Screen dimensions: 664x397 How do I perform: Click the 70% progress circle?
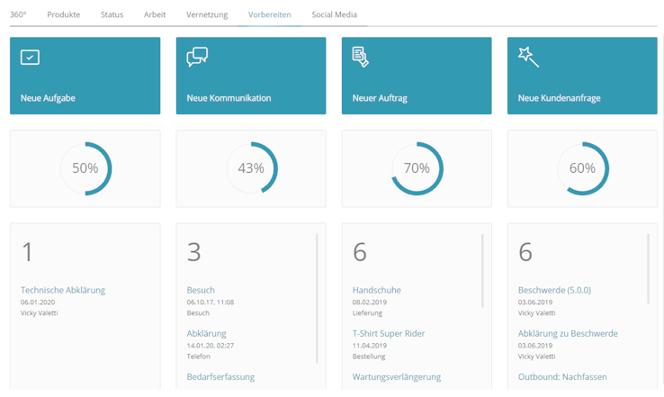point(417,168)
